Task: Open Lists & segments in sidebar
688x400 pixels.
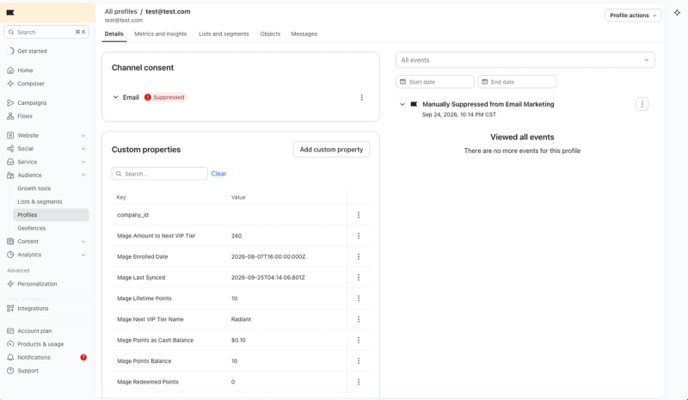Action: pyautogui.click(x=40, y=201)
